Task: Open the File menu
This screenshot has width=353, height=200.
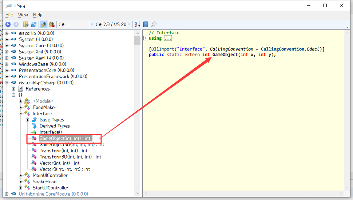Action: pos(9,15)
